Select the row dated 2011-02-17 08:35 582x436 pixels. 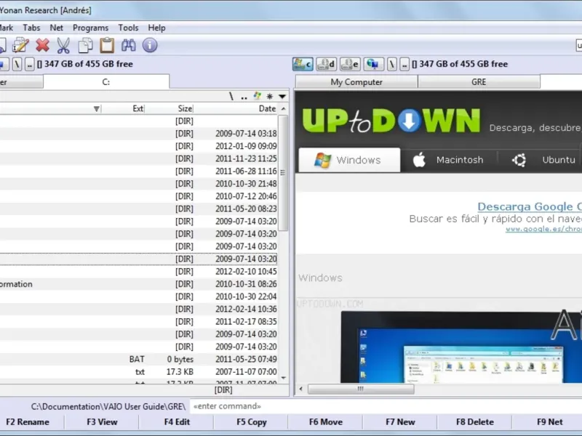point(138,322)
